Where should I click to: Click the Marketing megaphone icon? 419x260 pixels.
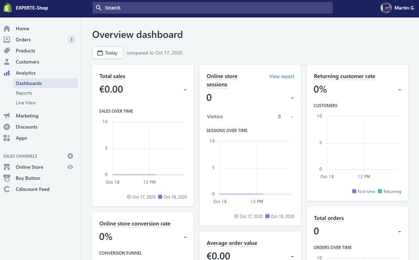coord(7,116)
